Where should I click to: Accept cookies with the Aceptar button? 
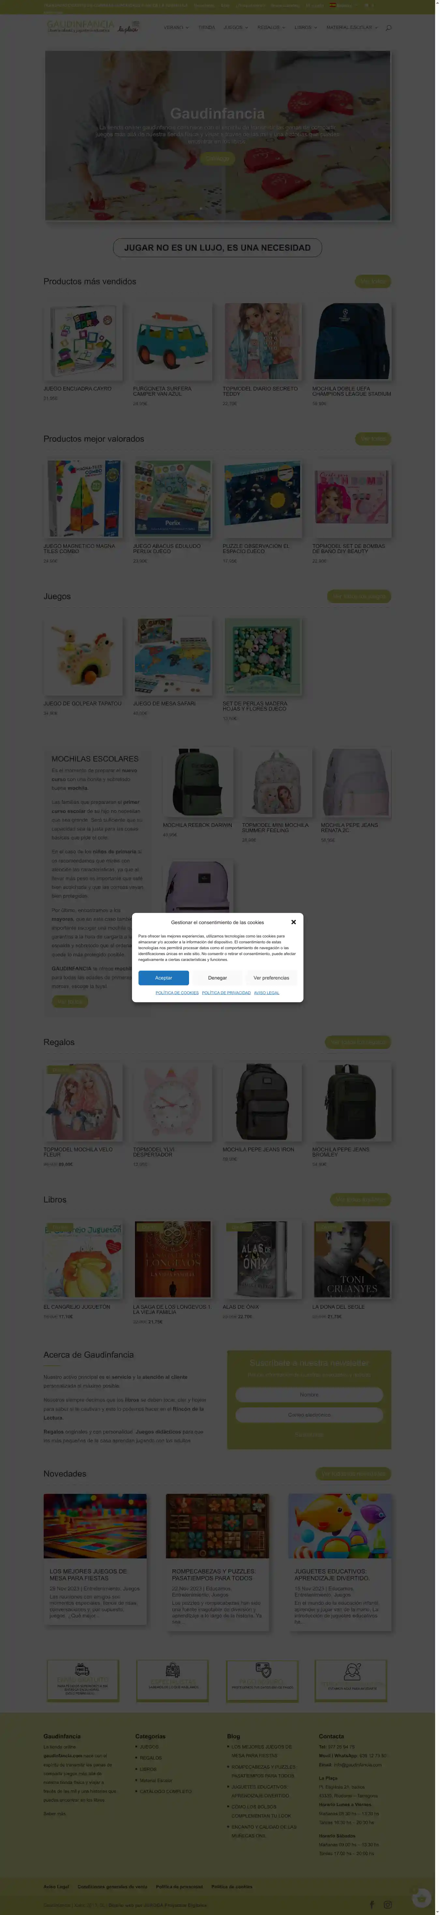click(x=164, y=978)
